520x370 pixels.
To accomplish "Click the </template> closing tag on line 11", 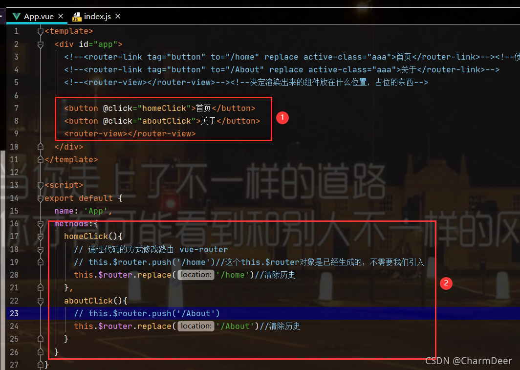I will pyautogui.click(x=71, y=159).
